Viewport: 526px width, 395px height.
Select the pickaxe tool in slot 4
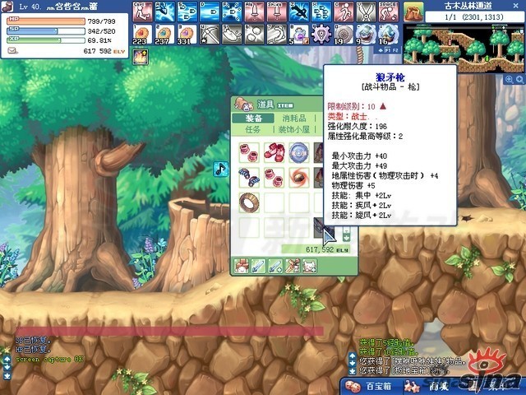pos(210,35)
